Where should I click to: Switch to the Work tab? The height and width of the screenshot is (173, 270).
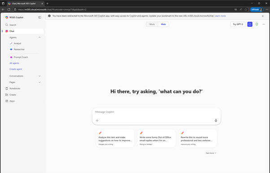point(152,25)
